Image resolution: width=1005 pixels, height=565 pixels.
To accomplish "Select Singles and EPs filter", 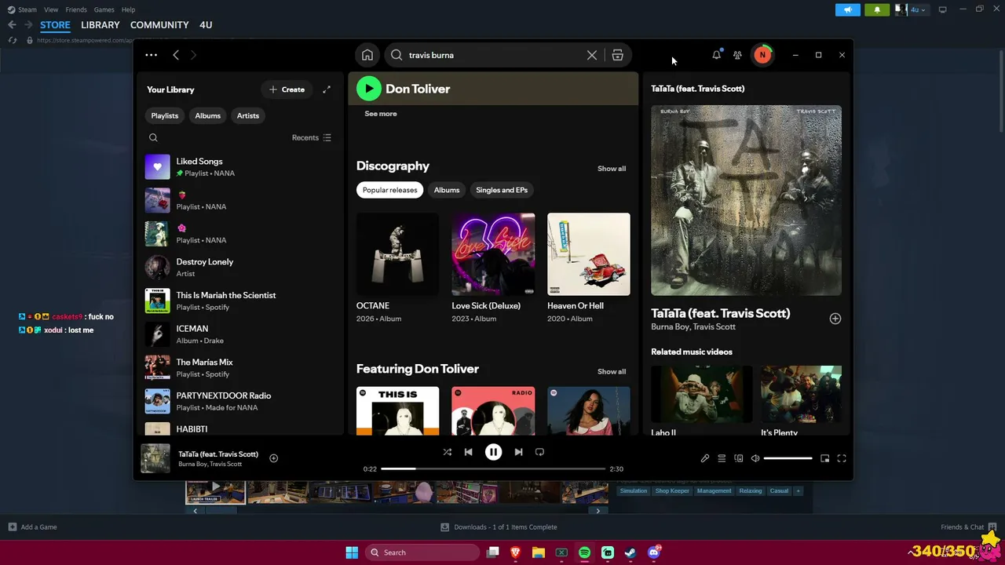I will click(502, 190).
